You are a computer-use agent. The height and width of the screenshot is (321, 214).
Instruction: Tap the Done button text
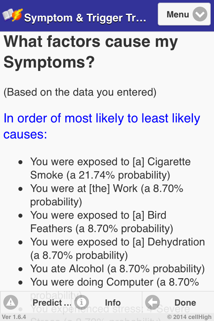coord(185,303)
